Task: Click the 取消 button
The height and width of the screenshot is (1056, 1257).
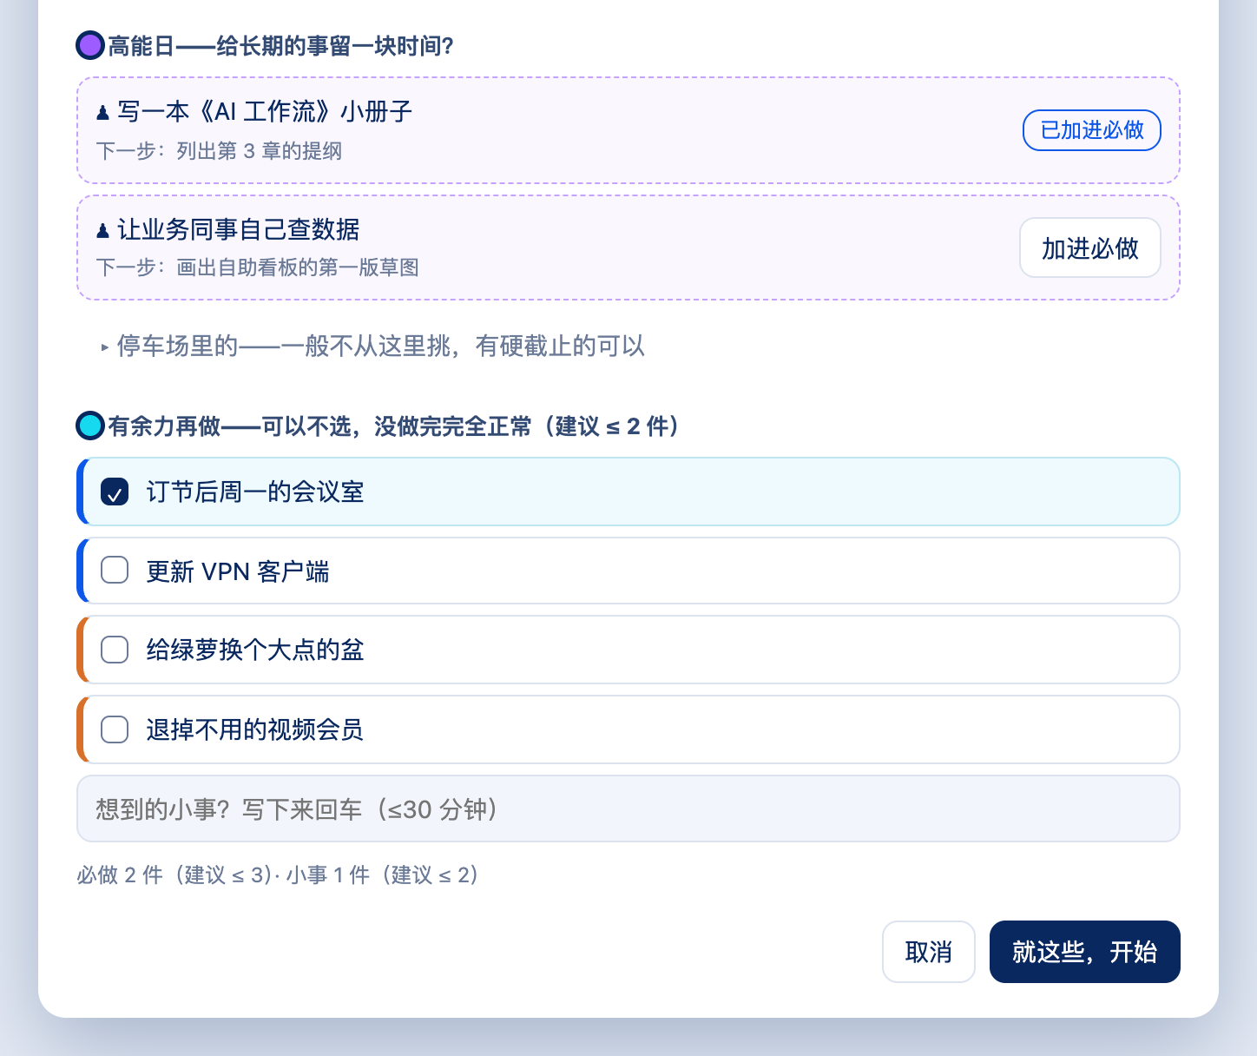Action: pos(929,952)
